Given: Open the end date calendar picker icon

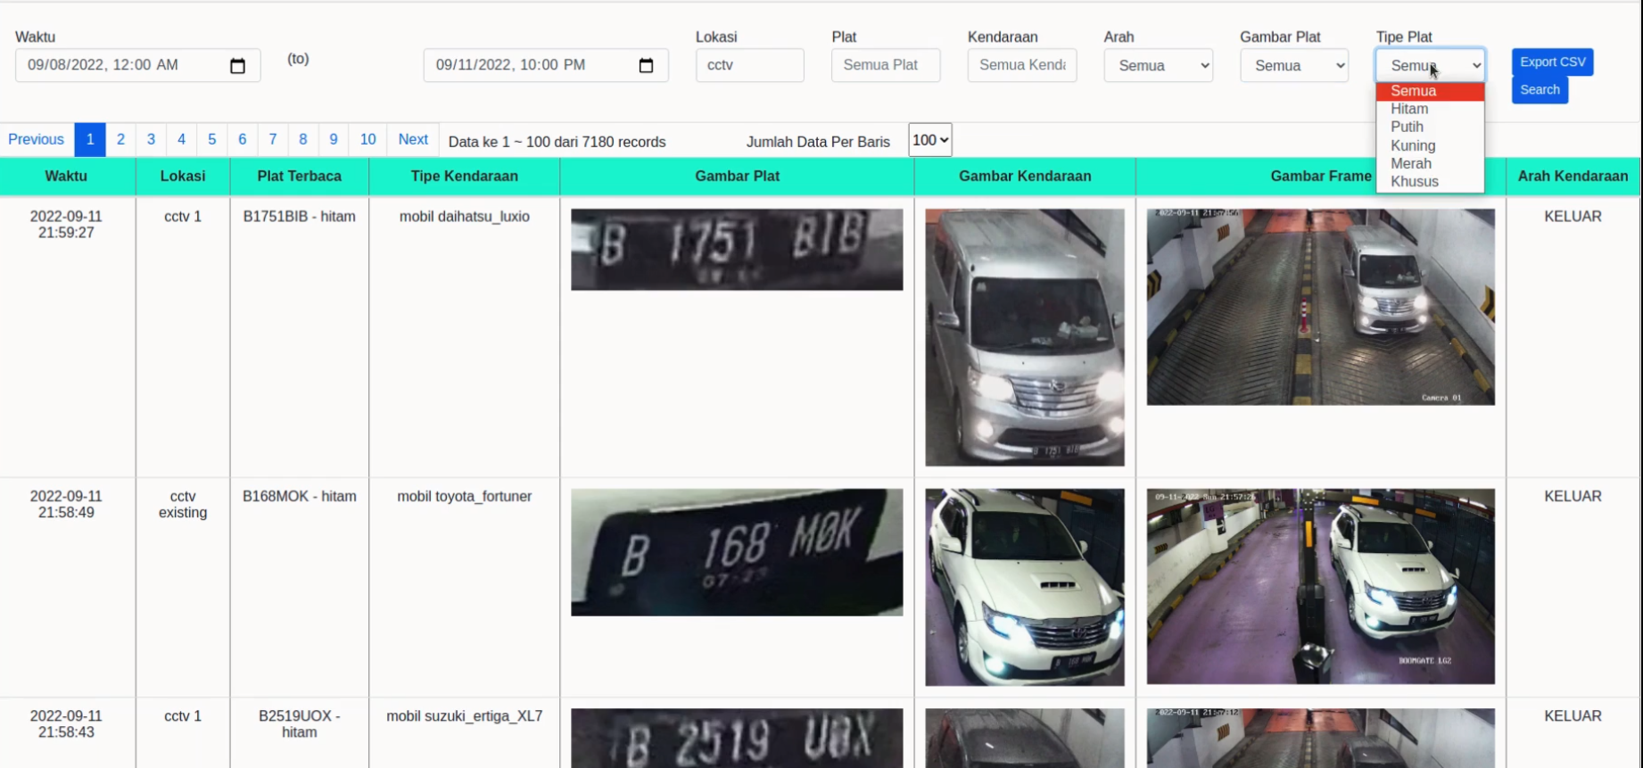Looking at the screenshot, I should (x=646, y=66).
